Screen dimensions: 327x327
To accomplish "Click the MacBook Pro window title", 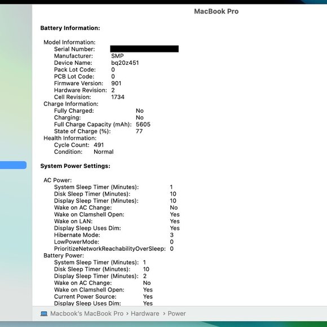I will pyautogui.click(x=216, y=11).
